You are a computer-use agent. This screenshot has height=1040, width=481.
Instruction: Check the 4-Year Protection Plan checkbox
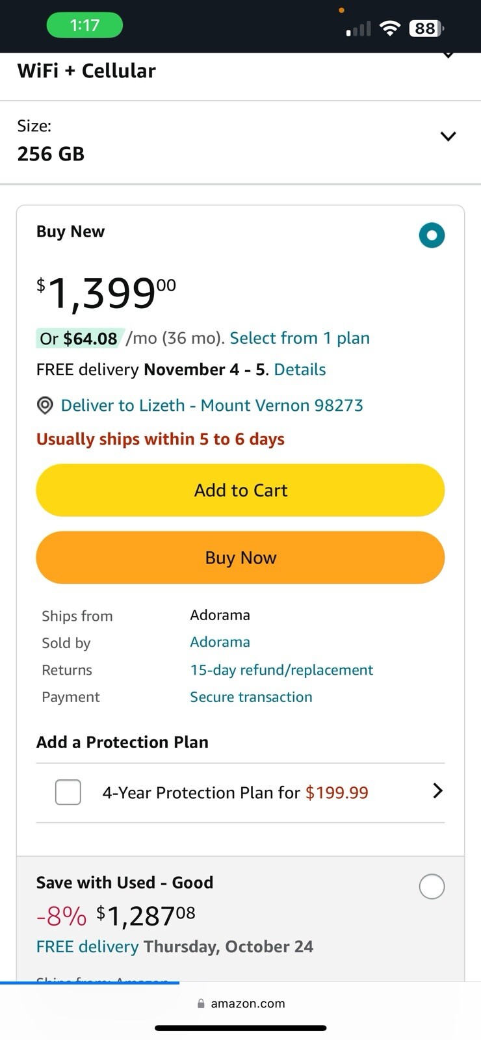coord(68,792)
